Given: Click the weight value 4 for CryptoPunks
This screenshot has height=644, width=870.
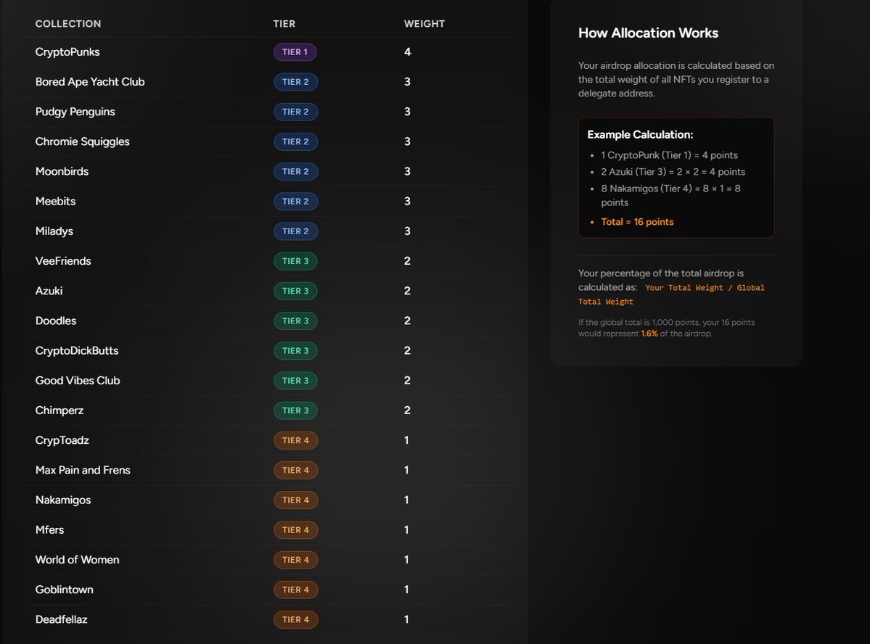Looking at the screenshot, I should [x=407, y=52].
